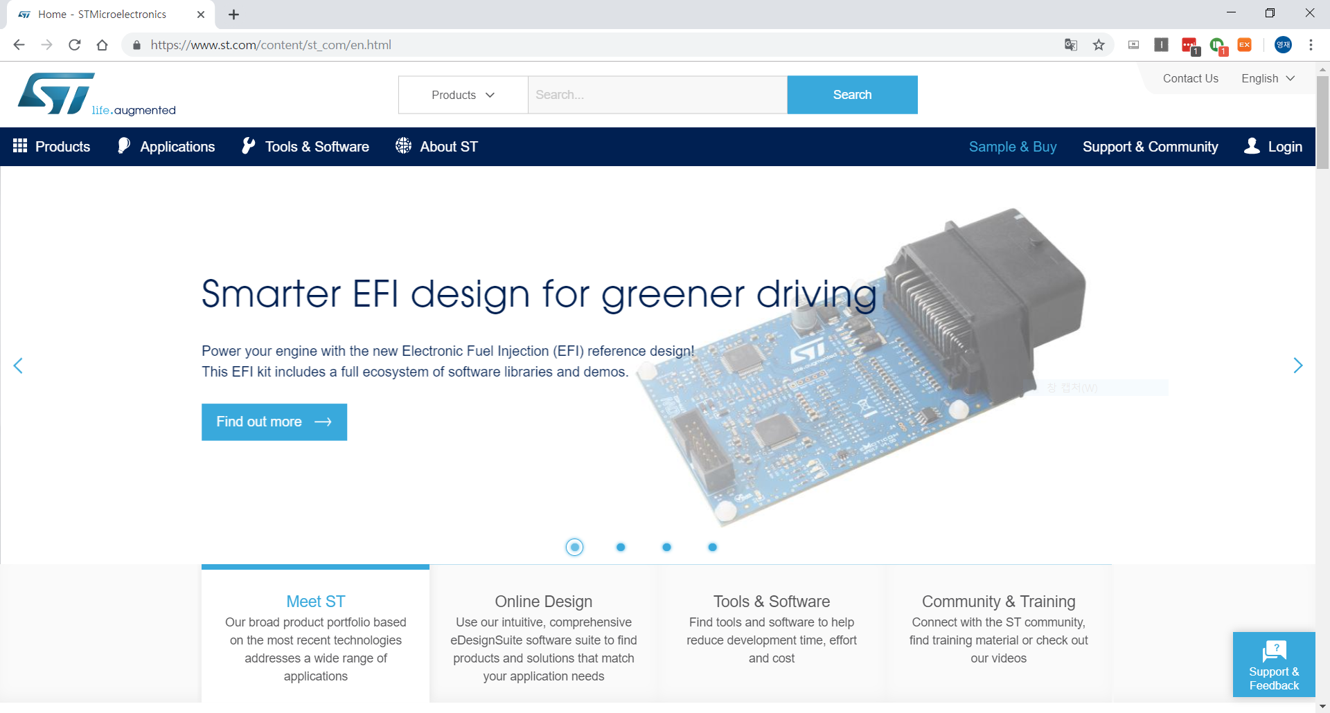Screen dimensions: 1330x713
Task: Select the first carousel dot indicator
Action: click(574, 547)
